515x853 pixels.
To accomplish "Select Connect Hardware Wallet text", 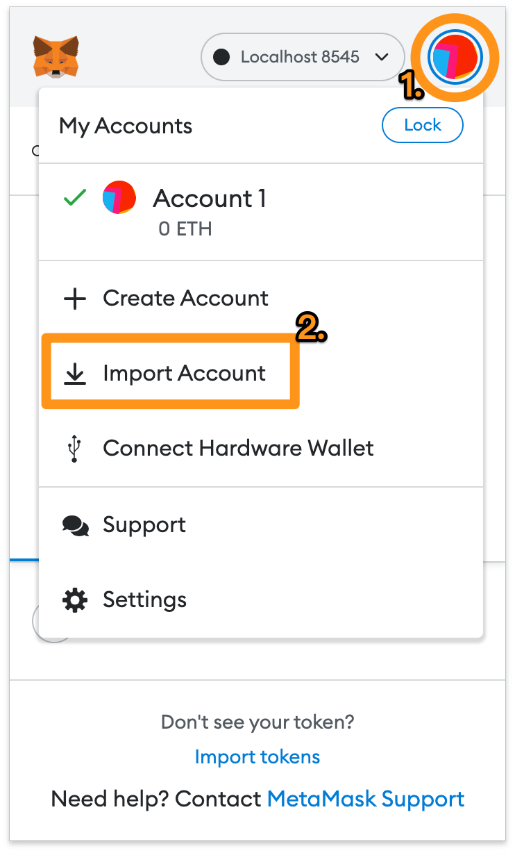I will (x=238, y=448).
